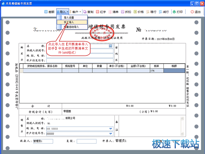The image size is (205, 154).
Task: Click the 货物或应税劳务、服务名称 column header
Action: (42, 66)
